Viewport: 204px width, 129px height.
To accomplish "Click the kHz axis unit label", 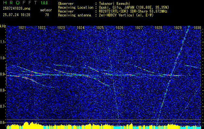I will coord(3,26).
